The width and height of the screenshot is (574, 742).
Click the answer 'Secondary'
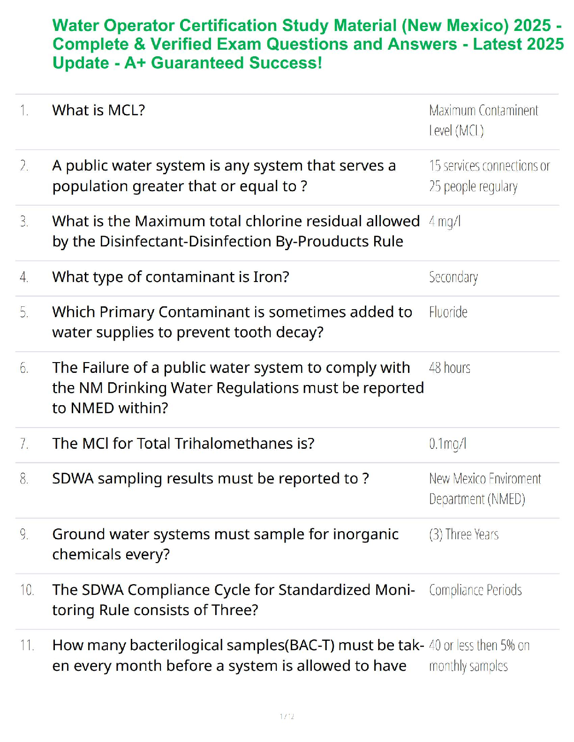[x=453, y=277]
